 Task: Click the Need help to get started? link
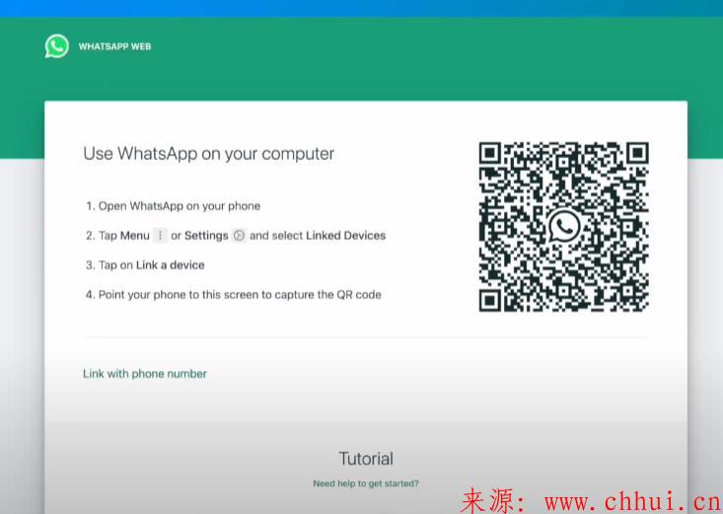366,483
